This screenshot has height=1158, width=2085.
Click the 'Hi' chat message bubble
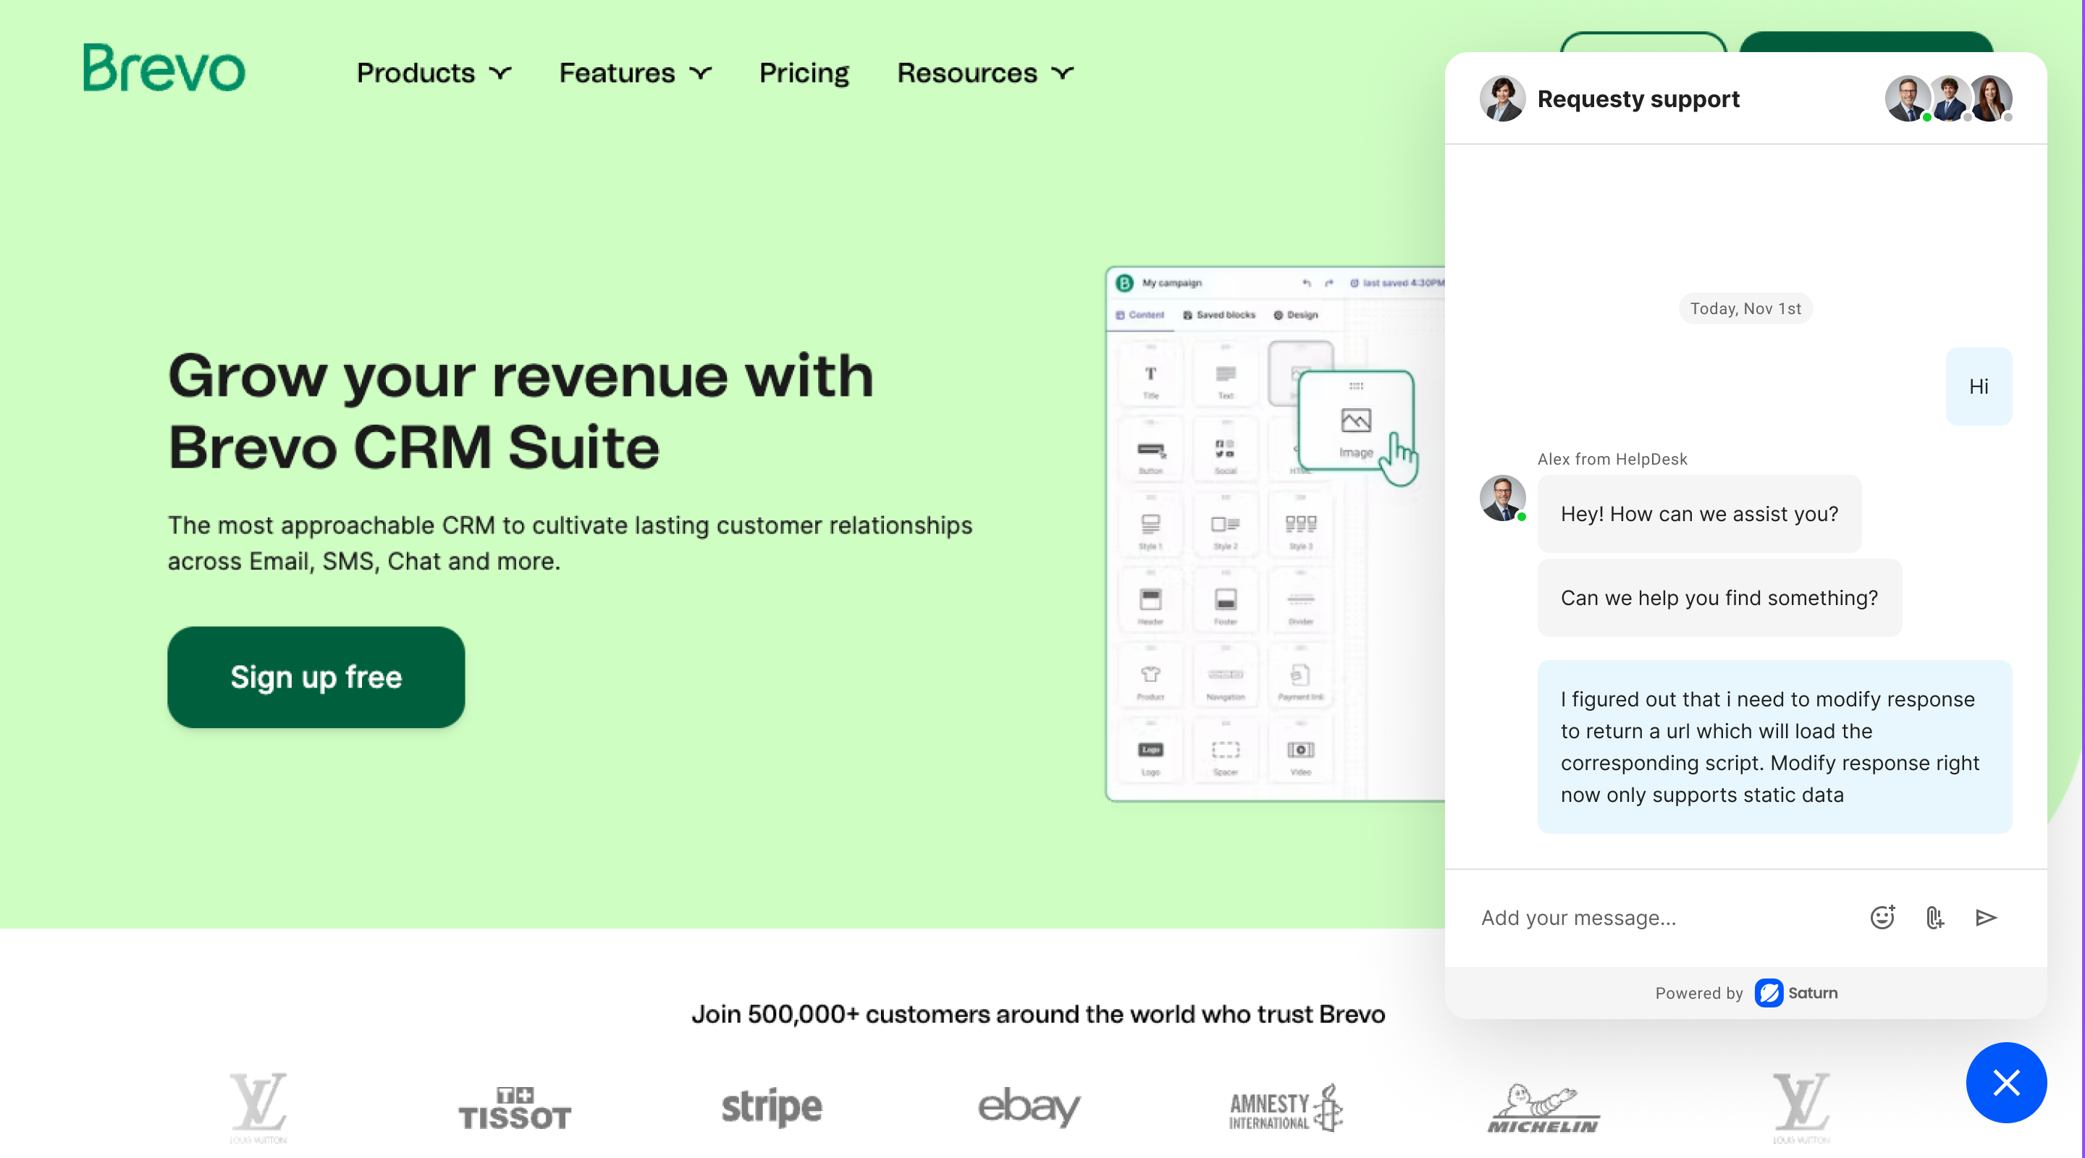pyautogui.click(x=1978, y=386)
